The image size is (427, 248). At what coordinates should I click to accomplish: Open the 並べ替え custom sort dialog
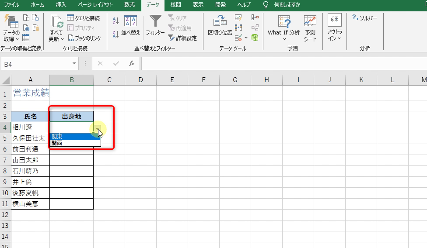pos(130,25)
